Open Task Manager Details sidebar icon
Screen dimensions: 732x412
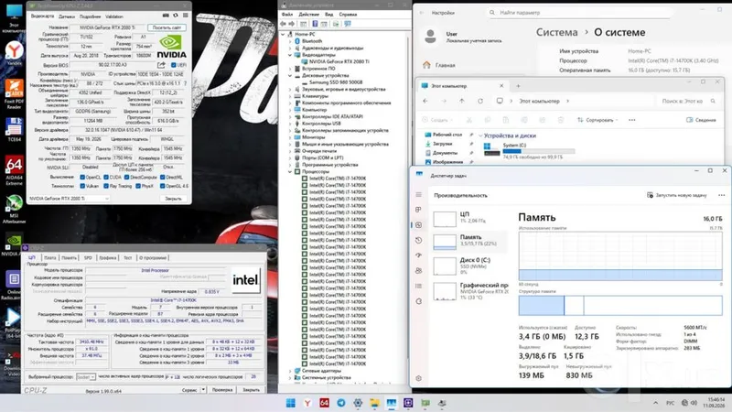[x=419, y=286]
